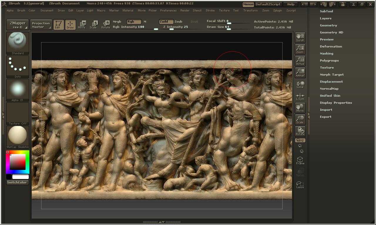Open the Export section in Tool palette
The image size is (376, 225).
(x=325, y=117)
